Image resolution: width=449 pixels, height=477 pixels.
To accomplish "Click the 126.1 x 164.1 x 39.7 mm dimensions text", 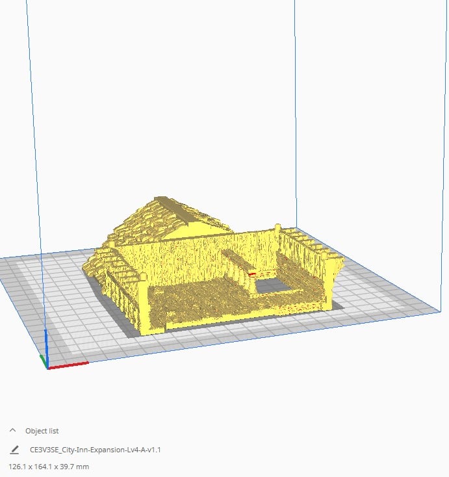I will point(49,467).
